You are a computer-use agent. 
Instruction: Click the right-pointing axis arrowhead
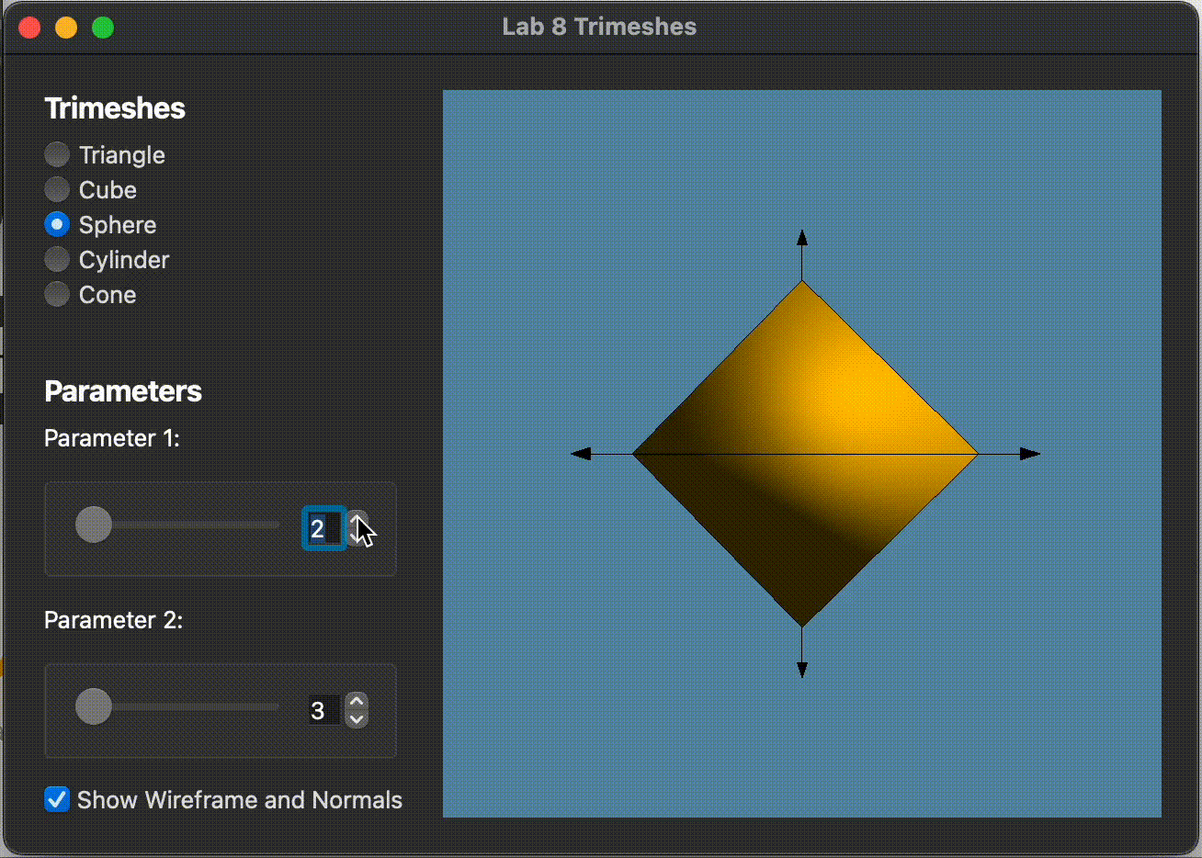pos(1030,454)
